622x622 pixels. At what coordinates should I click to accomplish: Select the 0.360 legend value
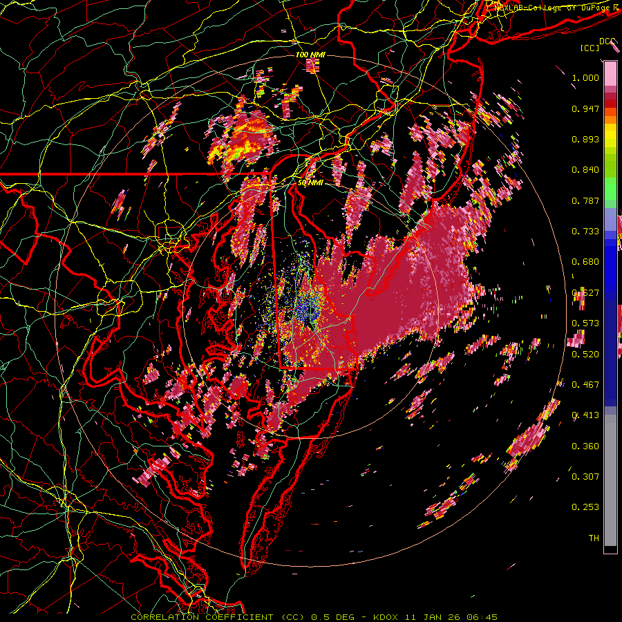pyautogui.click(x=585, y=446)
